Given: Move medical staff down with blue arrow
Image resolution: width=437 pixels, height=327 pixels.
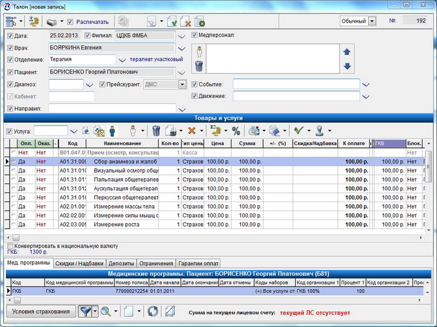Looking at the screenshot, I should coord(347,66).
